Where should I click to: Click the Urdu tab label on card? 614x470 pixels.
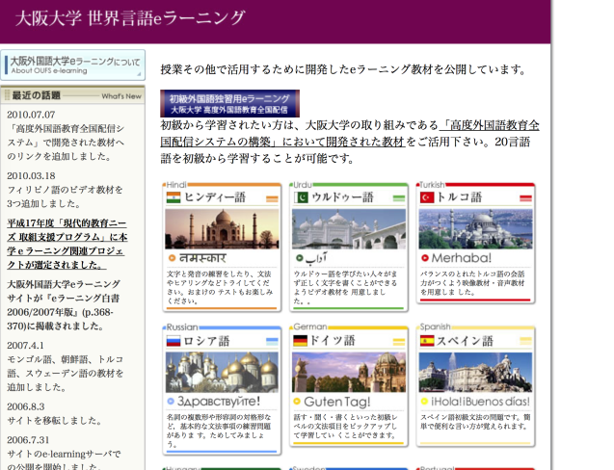coord(303,185)
